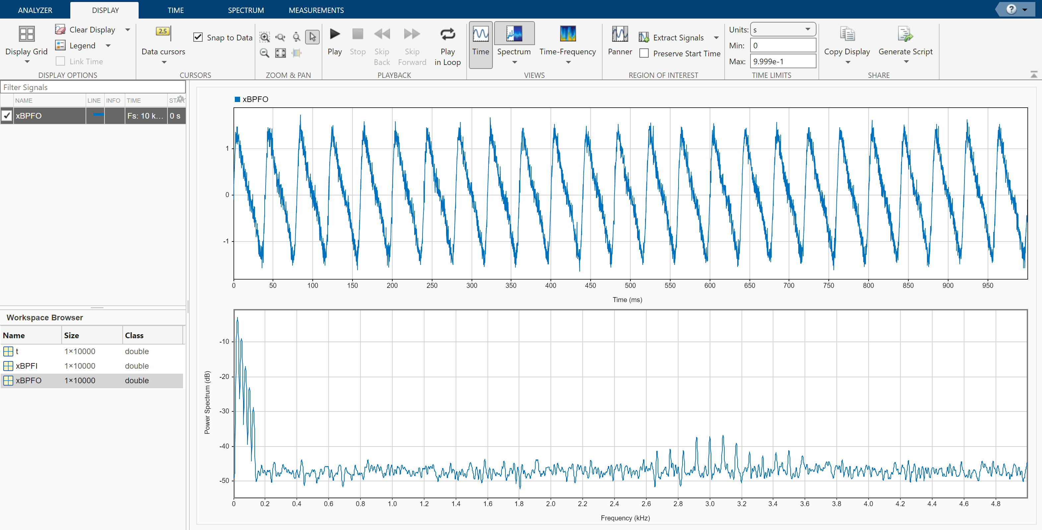Image resolution: width=1042 pixels, height=530 pixels.
Task: Click the Clear Display button
Action: pos(85,29)
